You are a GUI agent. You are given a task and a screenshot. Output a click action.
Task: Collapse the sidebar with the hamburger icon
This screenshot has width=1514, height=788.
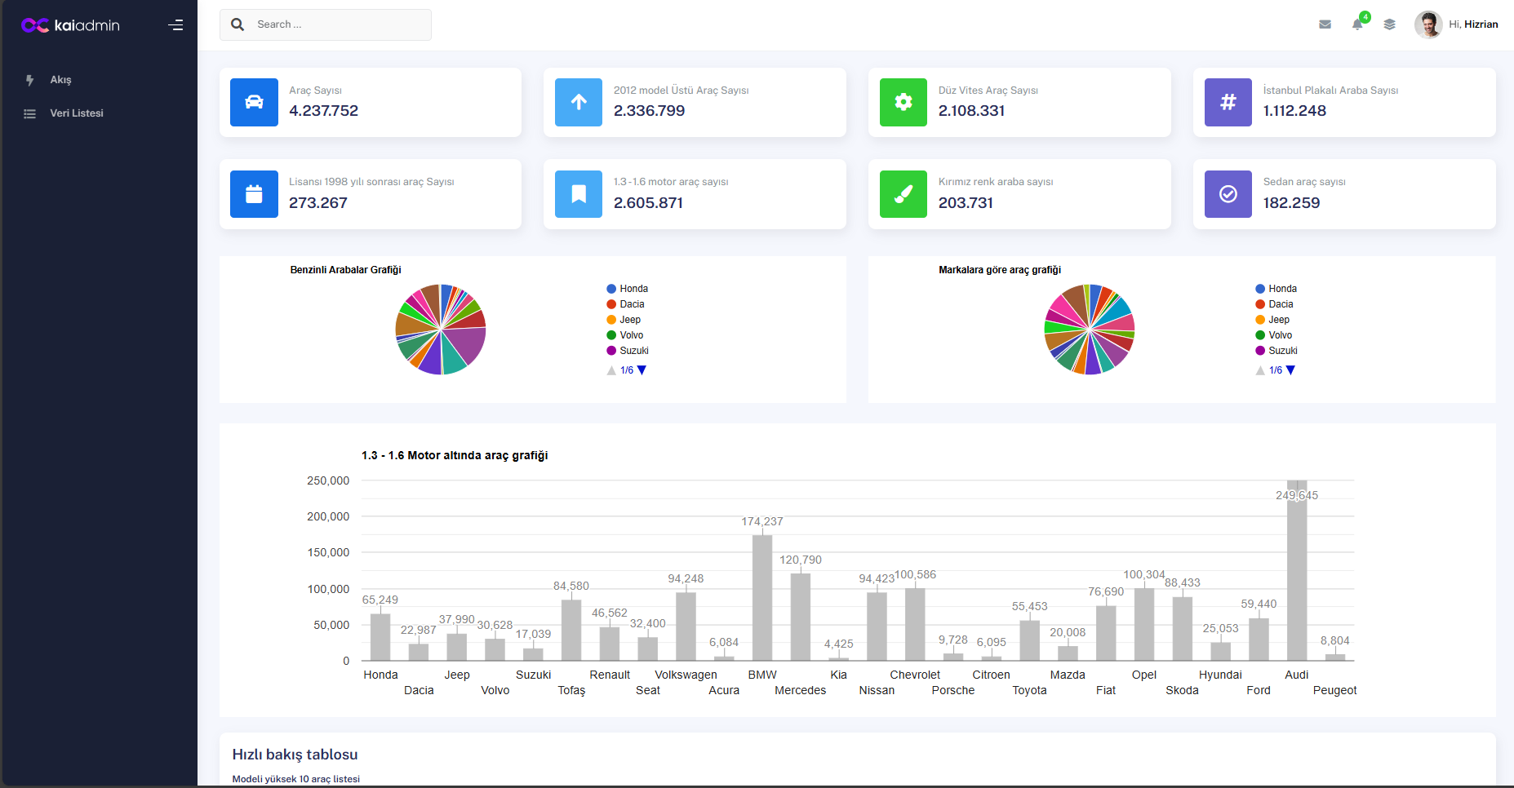click(x=175, y=24)
